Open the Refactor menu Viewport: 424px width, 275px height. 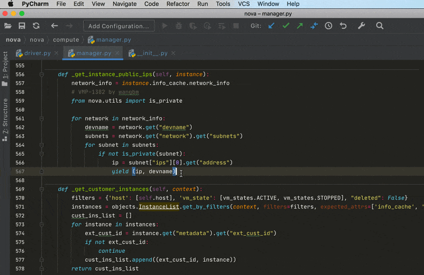pos(178,4)
